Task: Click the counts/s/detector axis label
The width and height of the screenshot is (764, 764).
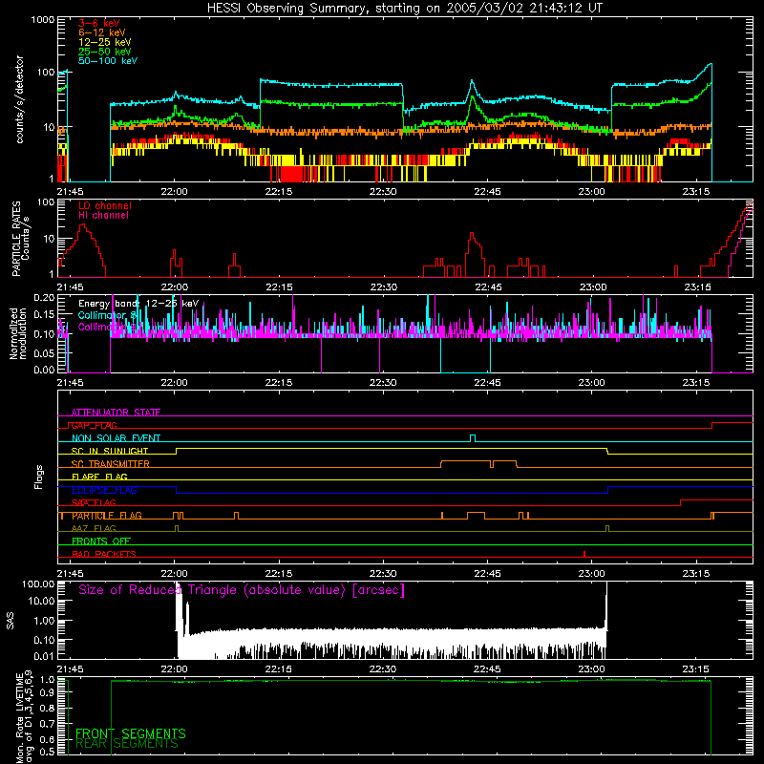Action: point(19,99)
